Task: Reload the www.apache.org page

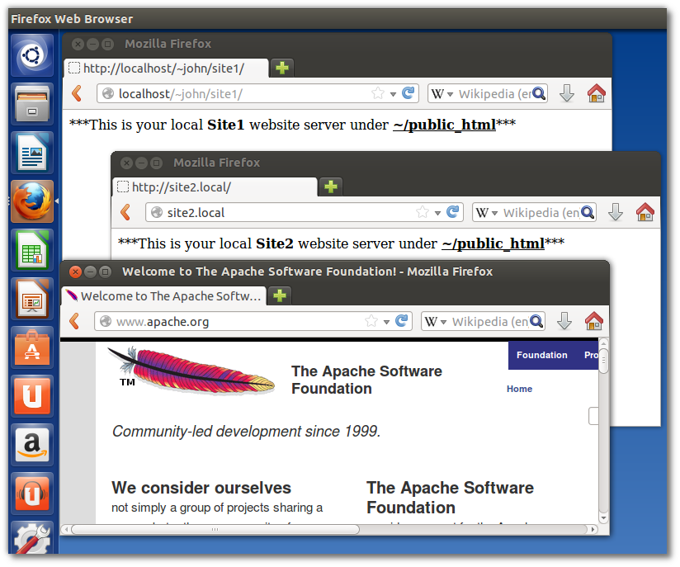Action: coord(401,321)
